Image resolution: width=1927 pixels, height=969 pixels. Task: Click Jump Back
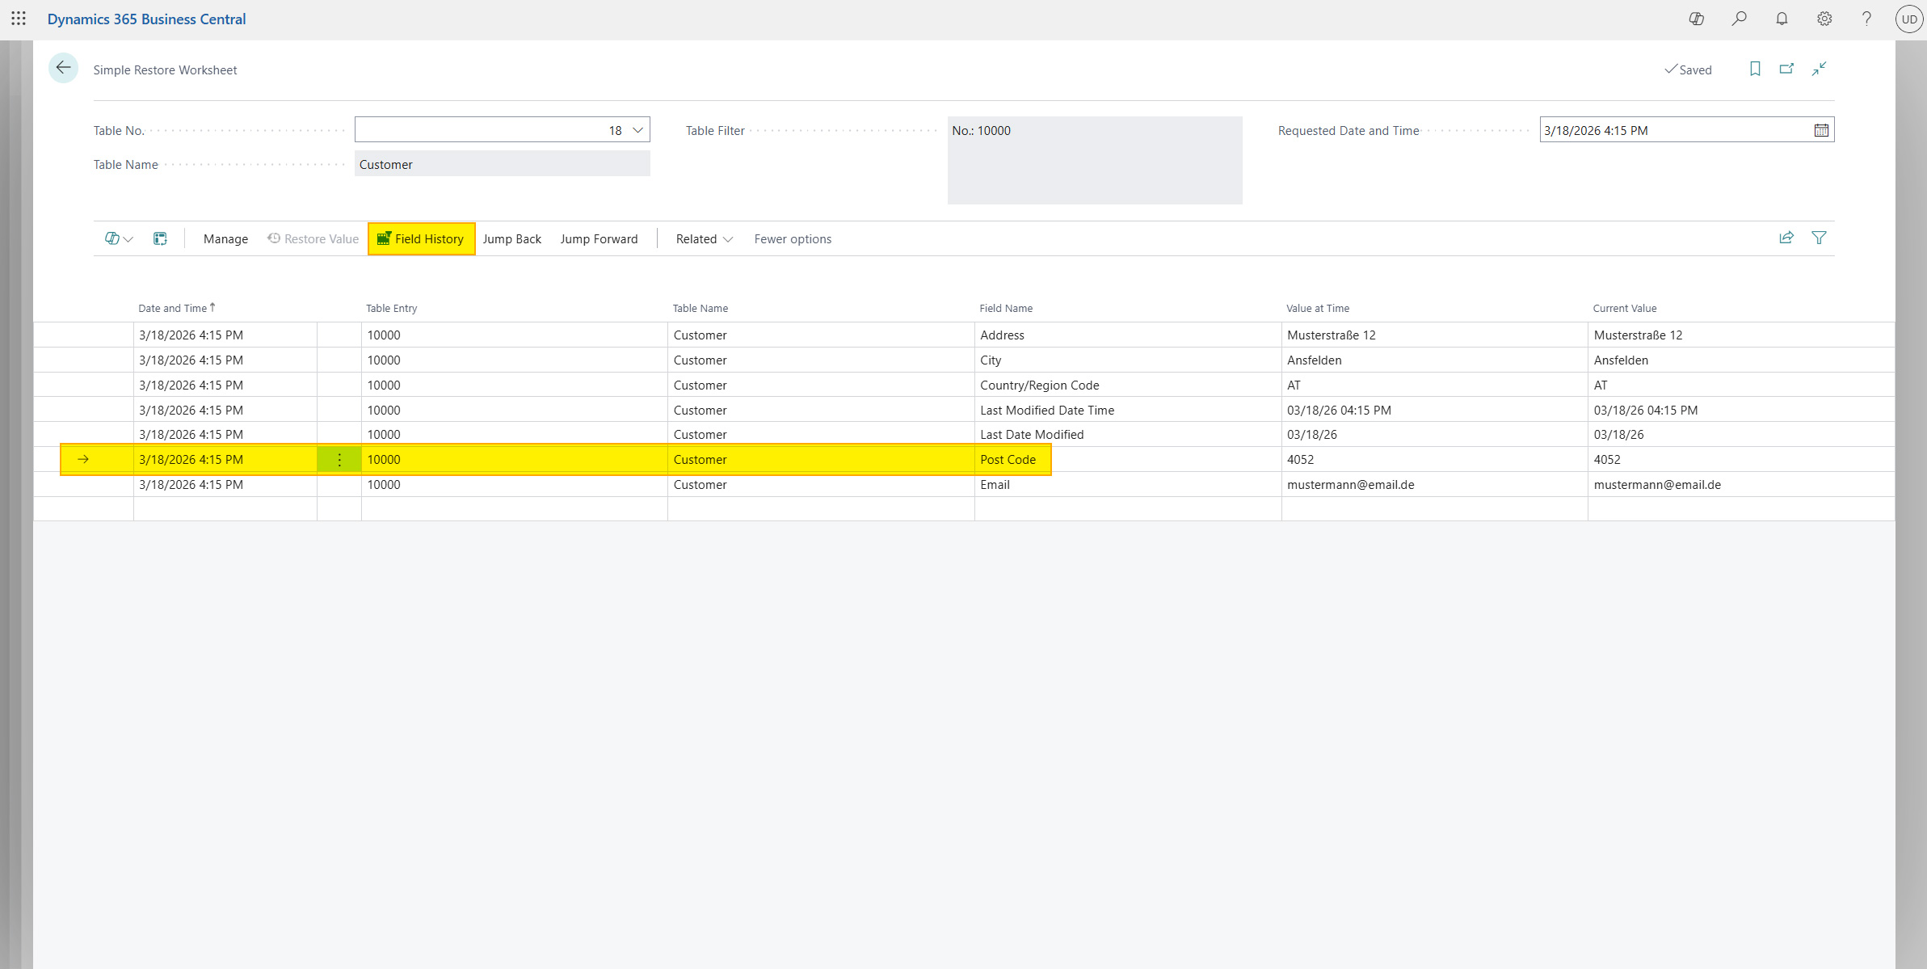coord(511,239)
